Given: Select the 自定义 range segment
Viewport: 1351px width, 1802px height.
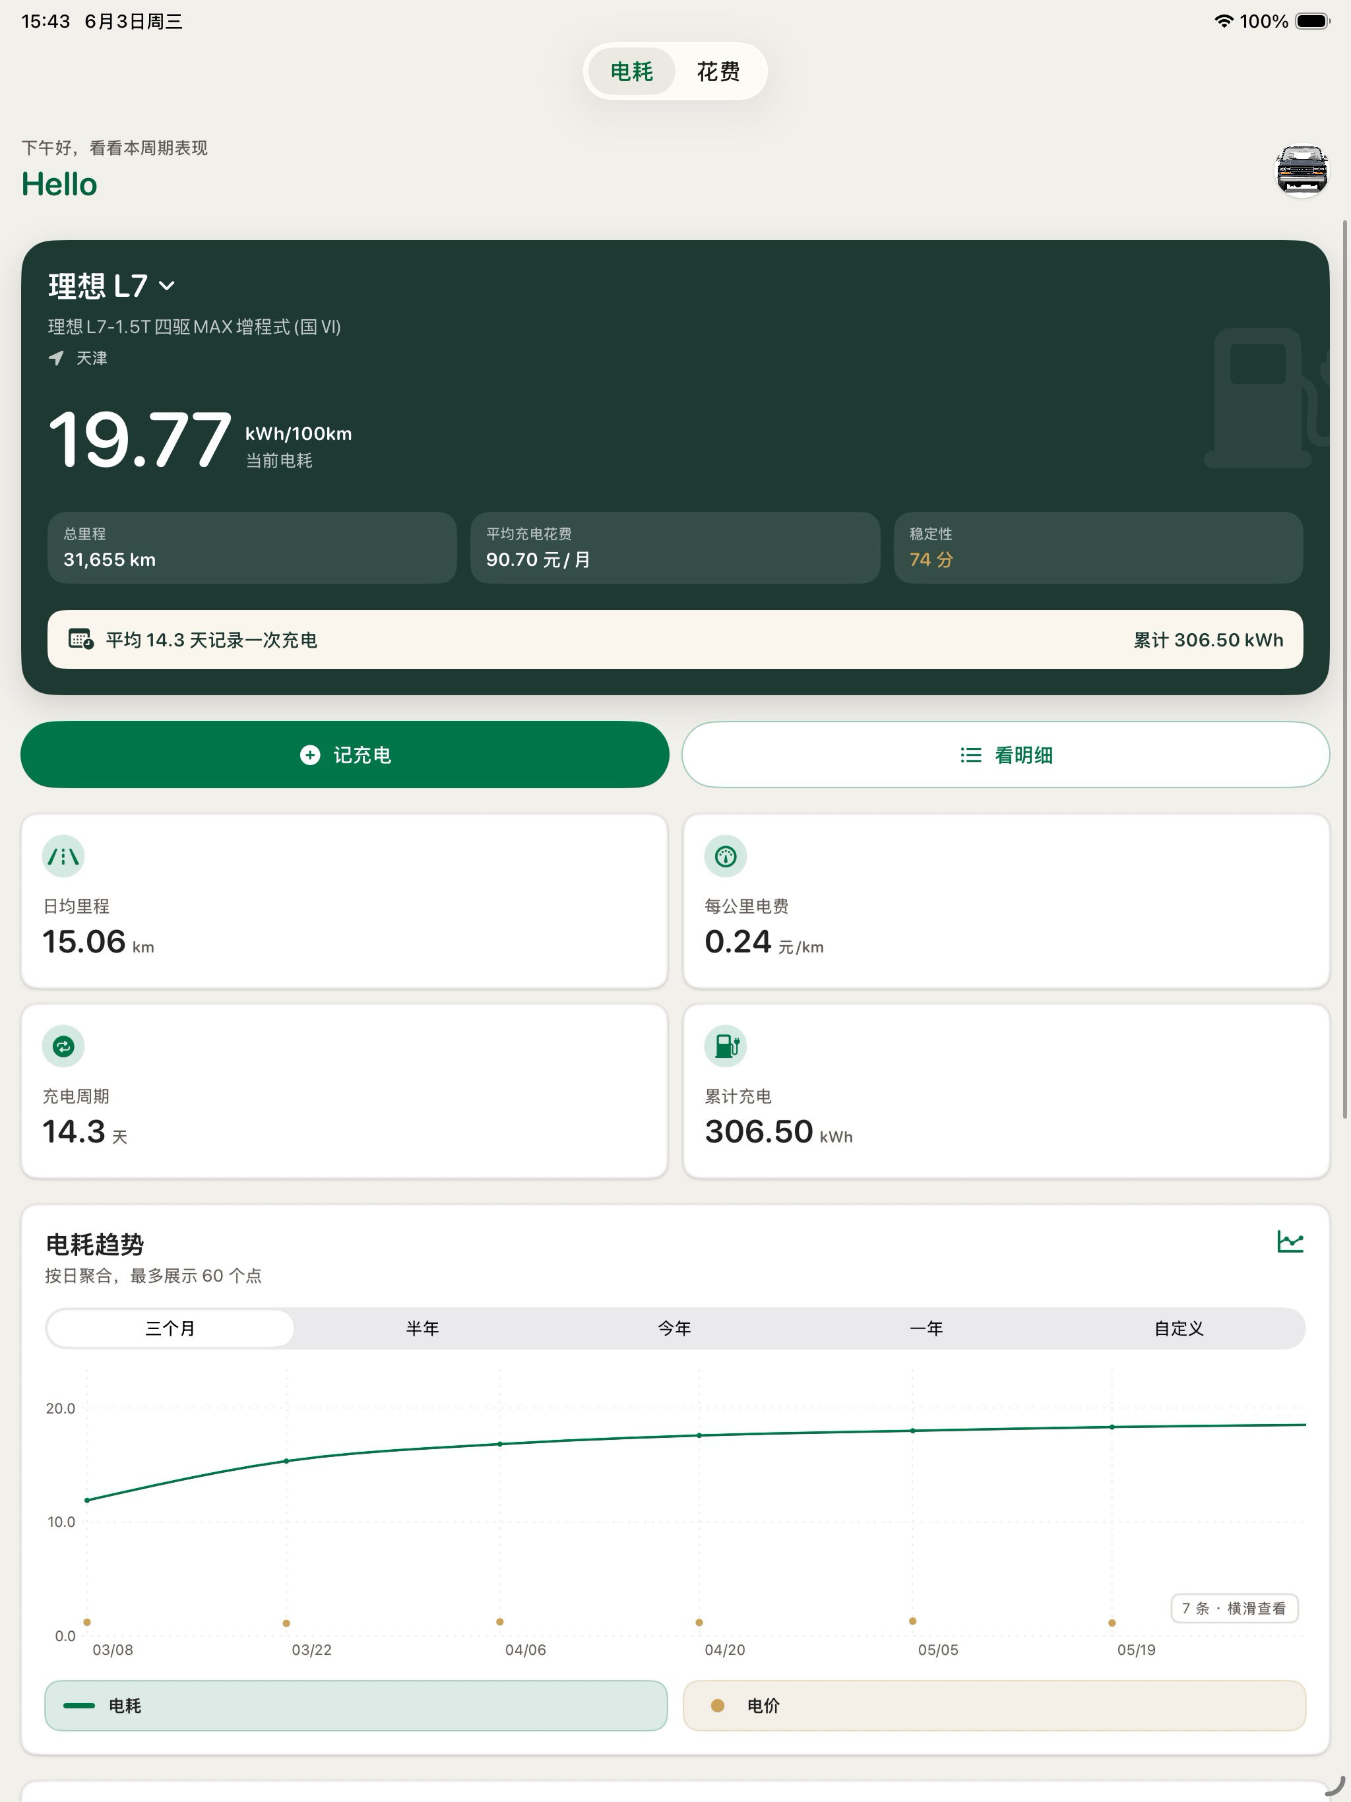Looking at the screenshot, I should (x=1178, y=1328).
